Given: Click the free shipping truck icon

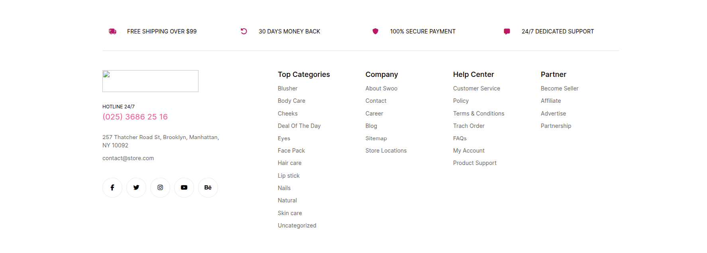Looking at the screenshot, I should [x=112, y=31].
